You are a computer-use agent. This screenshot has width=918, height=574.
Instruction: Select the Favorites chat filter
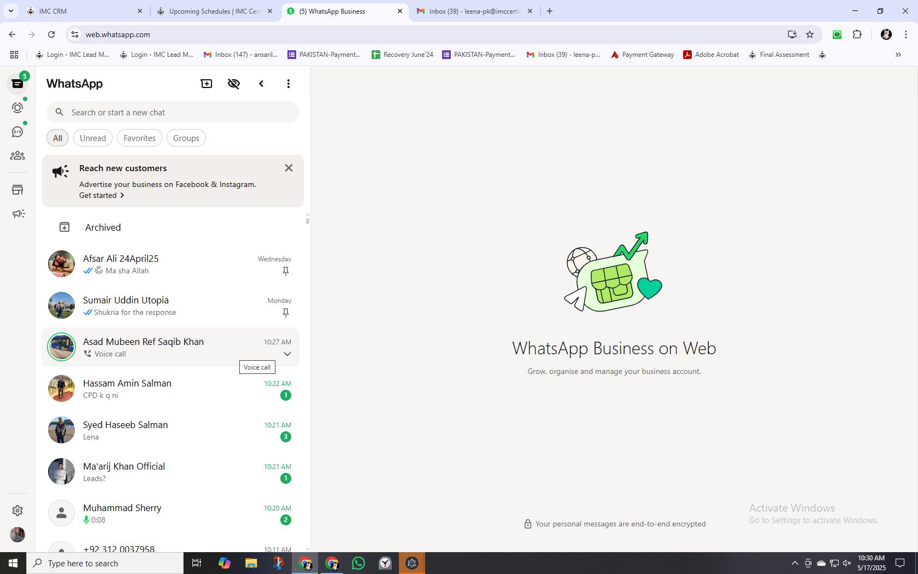tap(139, 138)
